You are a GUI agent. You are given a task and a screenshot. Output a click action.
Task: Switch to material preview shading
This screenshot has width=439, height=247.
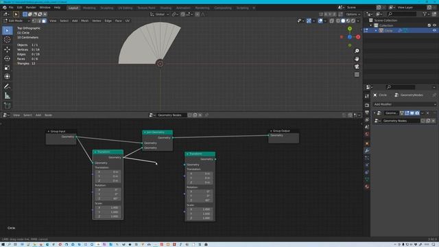click(x=348, y=21)
